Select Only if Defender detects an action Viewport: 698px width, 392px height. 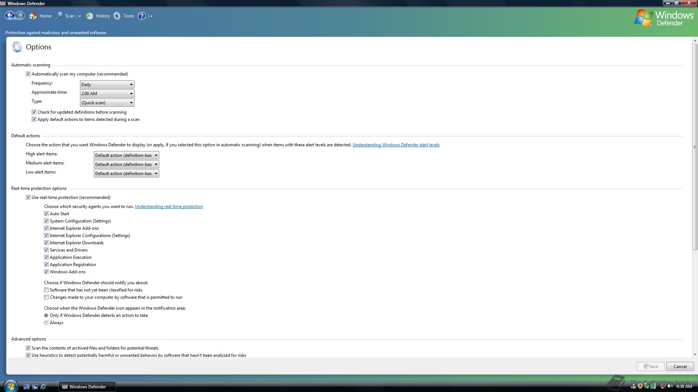click(x=46, y=315)
